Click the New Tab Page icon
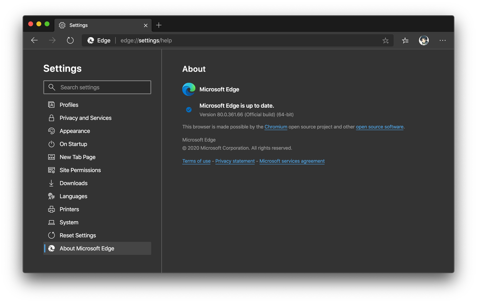The width and height of the screenshot is (477, 303). 52,157
